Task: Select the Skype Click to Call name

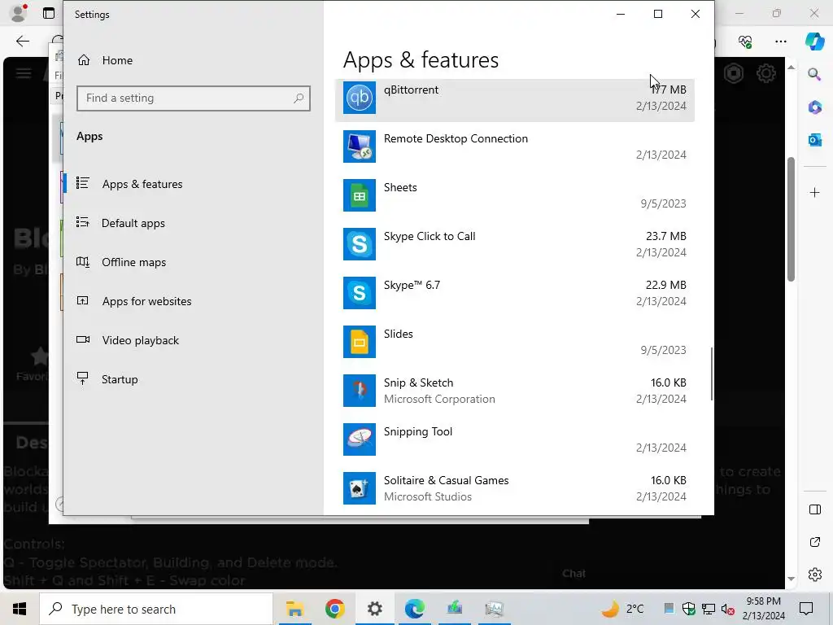Action: [x=430, y=237]
